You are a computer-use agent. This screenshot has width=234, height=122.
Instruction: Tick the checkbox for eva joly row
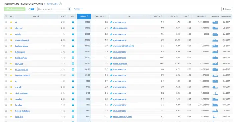coord(6,87)
